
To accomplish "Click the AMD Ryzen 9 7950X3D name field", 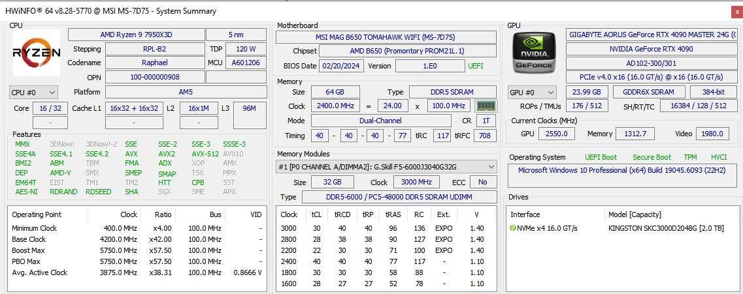I will (x=136, y=35).
